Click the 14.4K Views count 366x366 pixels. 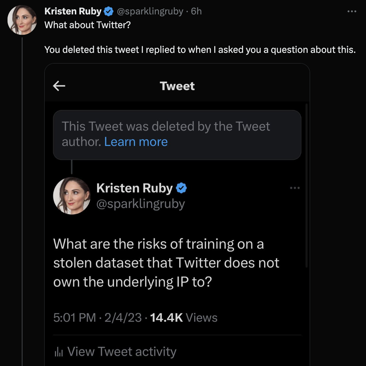tap(184, 318)
